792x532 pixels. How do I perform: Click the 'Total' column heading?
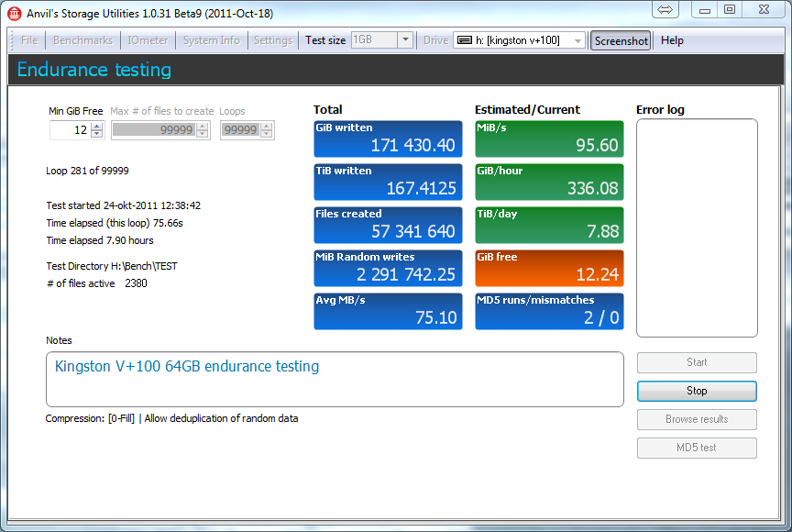(x=328, y=110)
